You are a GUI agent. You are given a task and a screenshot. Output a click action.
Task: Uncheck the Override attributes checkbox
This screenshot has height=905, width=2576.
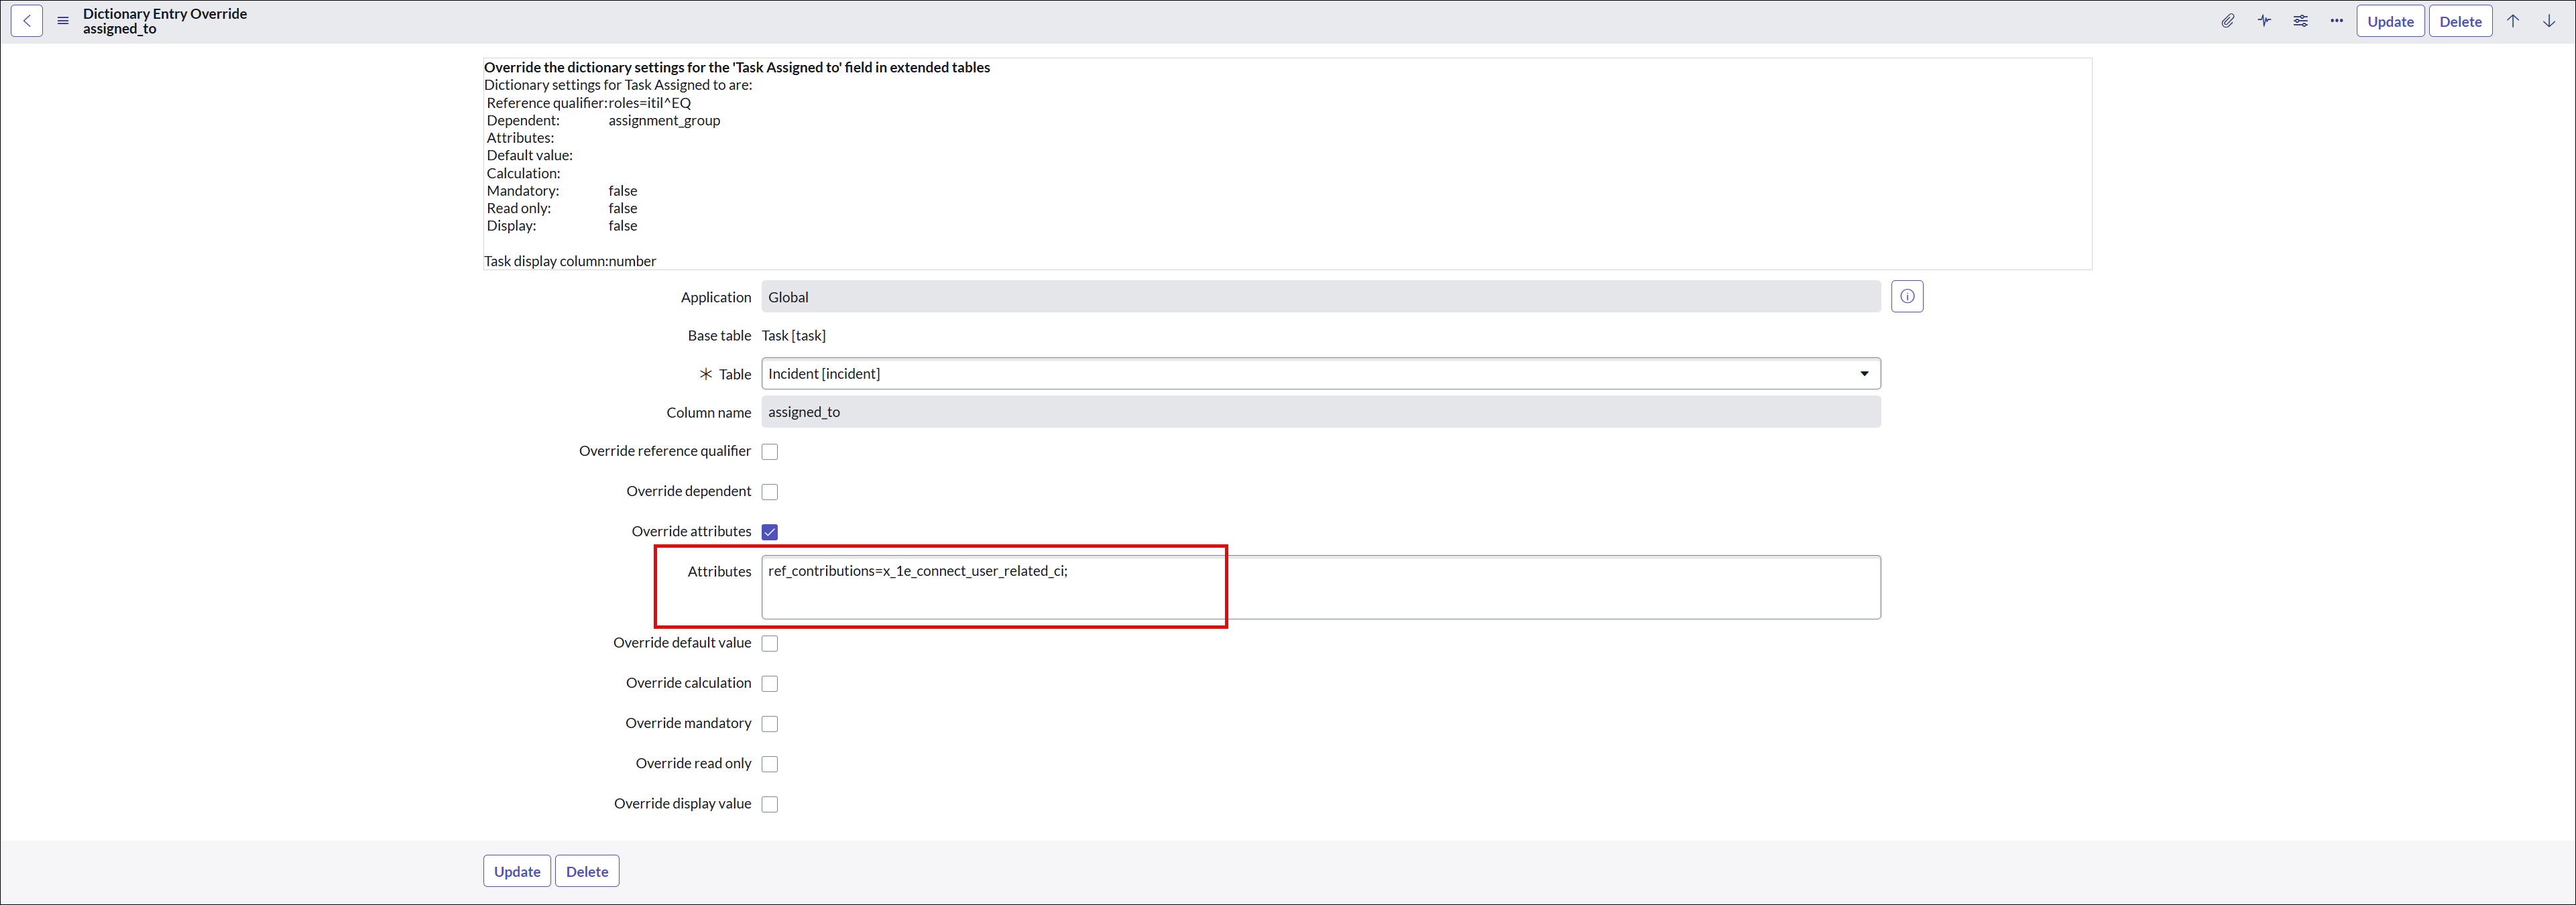click(x=770, y=532)
